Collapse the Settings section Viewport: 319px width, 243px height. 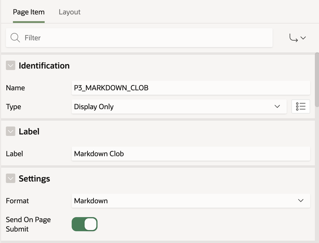(11, 179)
